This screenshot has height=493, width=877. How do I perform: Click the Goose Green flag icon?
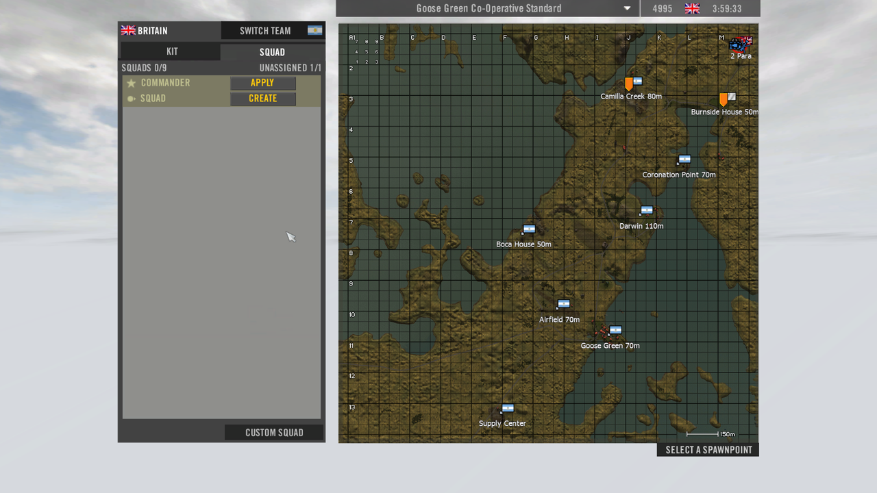tap(615, 330)
